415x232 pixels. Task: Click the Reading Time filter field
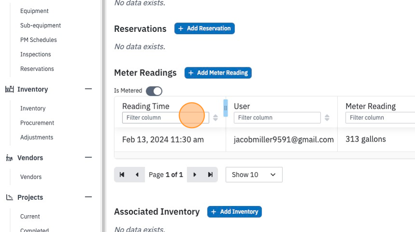pyautogui.click(x=166, y=118)
